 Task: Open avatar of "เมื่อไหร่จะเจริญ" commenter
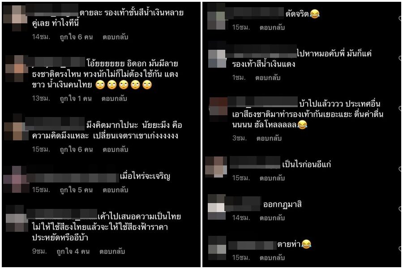pyautogui.click(x=16, y=179)
